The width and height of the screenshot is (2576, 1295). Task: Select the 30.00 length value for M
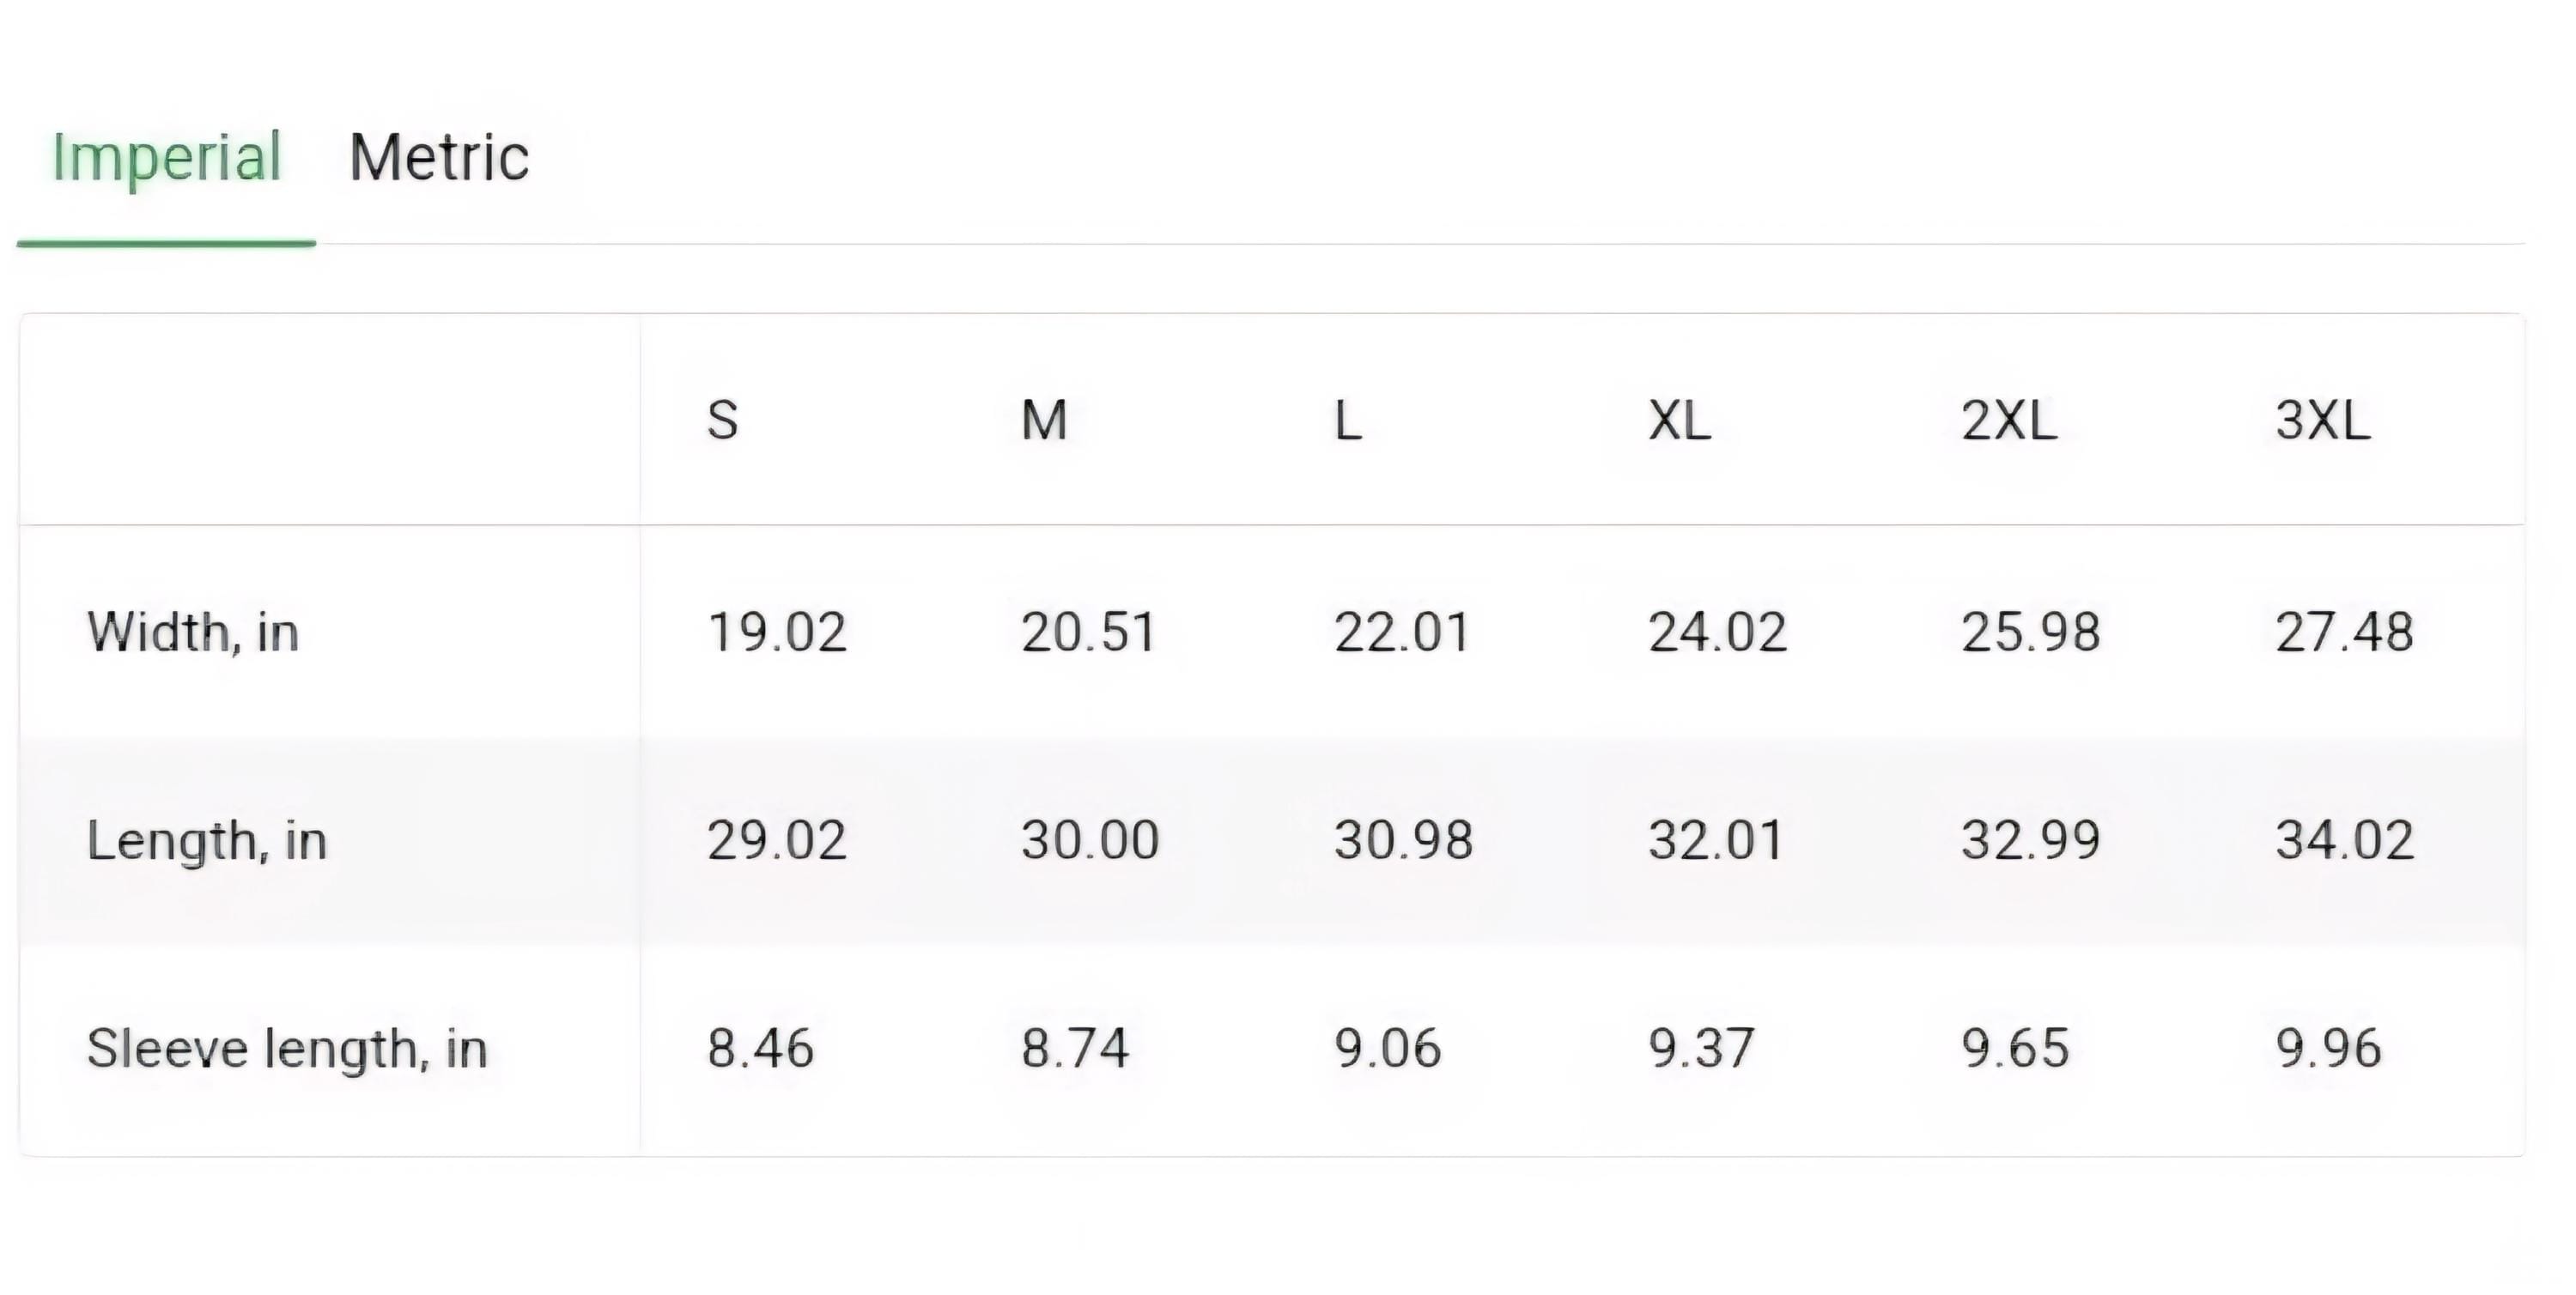pyautogui.click(x=1090, y=839)
